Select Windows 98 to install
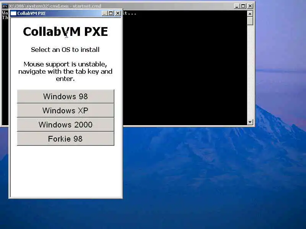The image size is (306, 229). pos(65,97)
